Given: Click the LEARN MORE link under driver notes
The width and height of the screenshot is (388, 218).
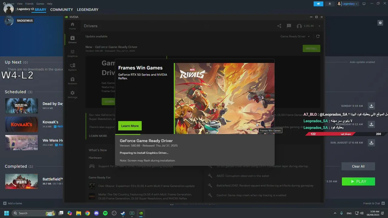Looking at the screenshot, I should coord(98,136).
